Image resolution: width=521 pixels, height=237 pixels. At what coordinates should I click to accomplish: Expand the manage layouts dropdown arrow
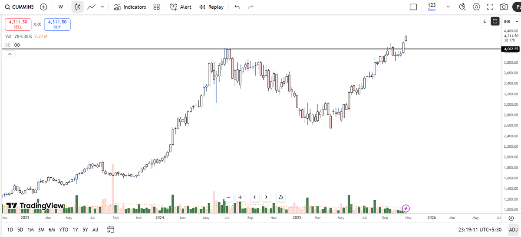[x=448, y=7]
